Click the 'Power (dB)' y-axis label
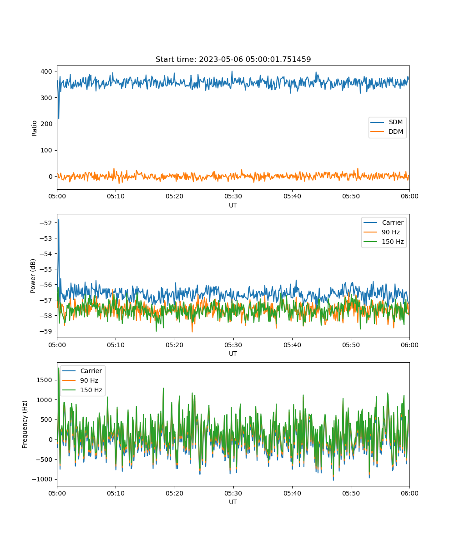The width and height of the screenshot is (455, 546). pos(33,276)
